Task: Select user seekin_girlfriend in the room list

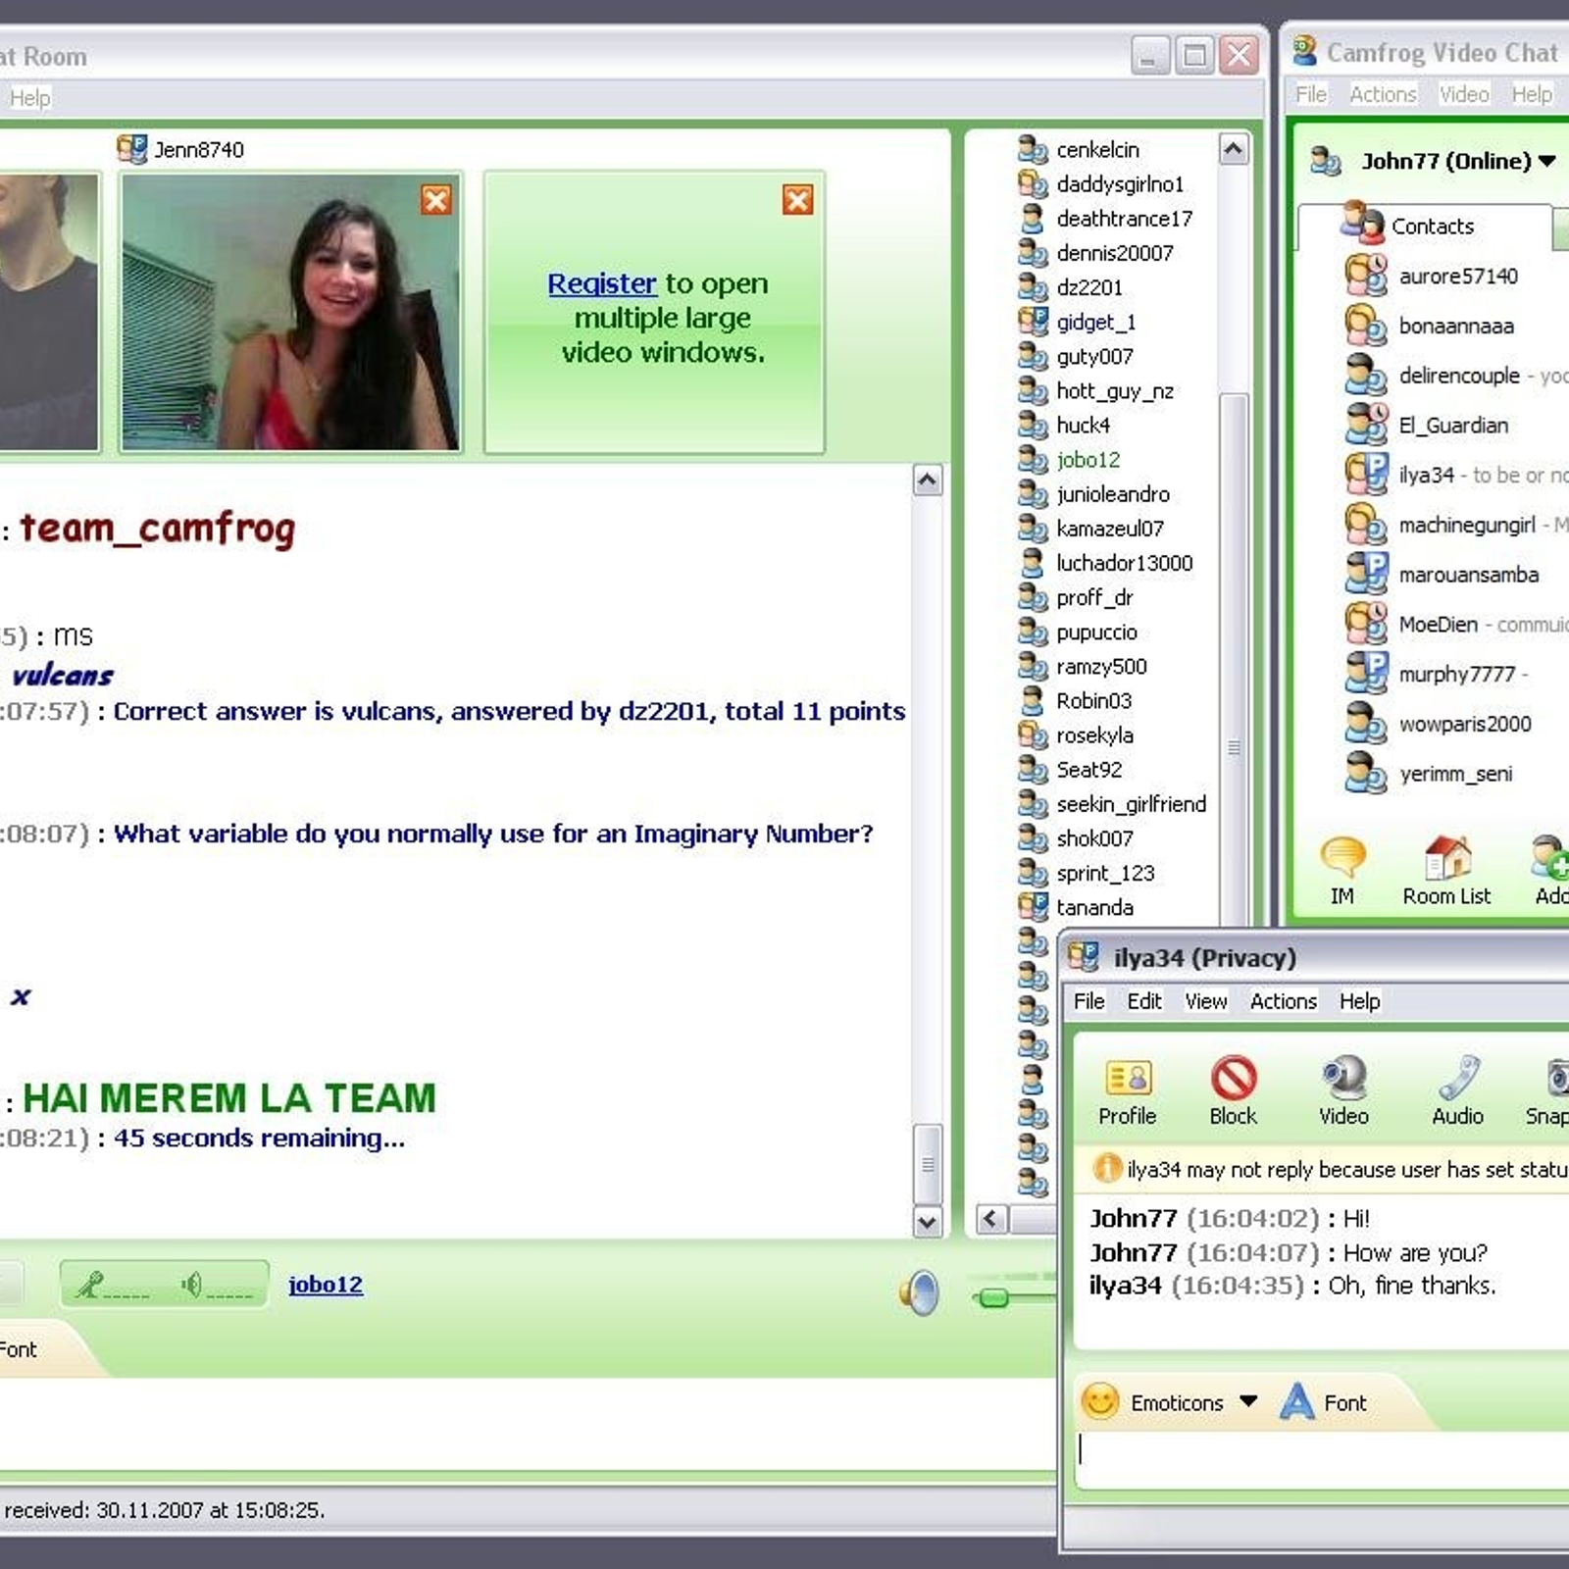Action: click(x=1112, y=804)
